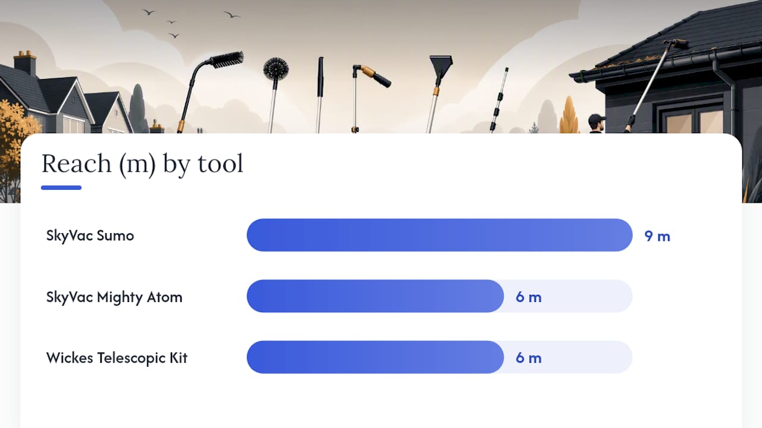Viewport: 762px width, 428px height.
Task: Select the SkyVac Sumo label
Action: click(x=90, y=235)
